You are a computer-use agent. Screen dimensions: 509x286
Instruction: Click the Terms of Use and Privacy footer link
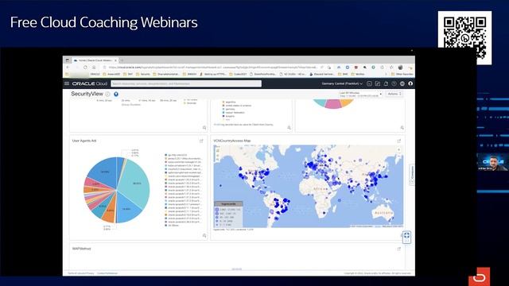(x=81, y=273)
